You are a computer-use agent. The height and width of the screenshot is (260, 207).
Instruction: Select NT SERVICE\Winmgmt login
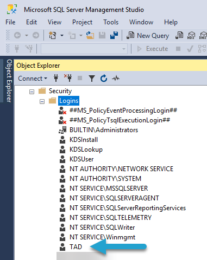click(x=102, y=237)
